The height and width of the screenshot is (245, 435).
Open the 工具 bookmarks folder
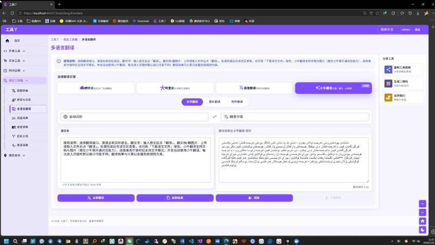click(x=17, y=21)
